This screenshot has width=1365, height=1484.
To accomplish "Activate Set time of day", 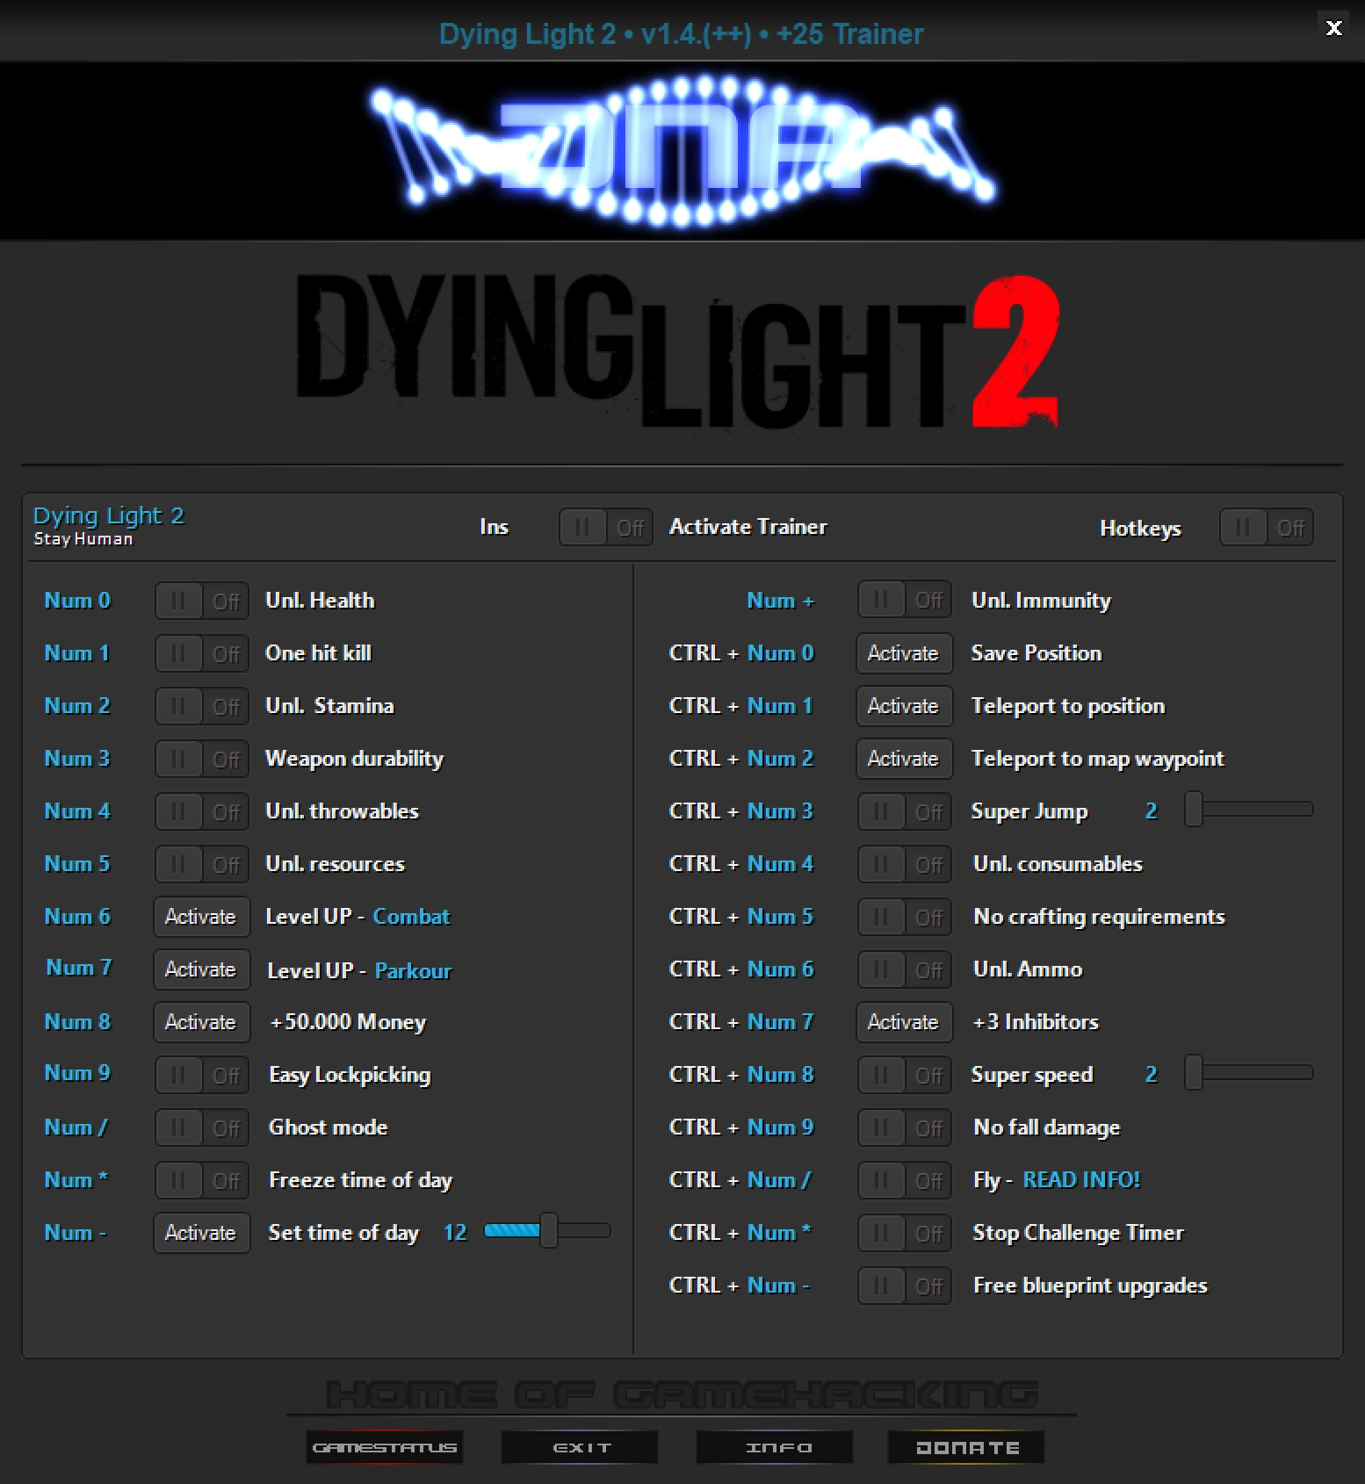I will [x=202, y=1233].
